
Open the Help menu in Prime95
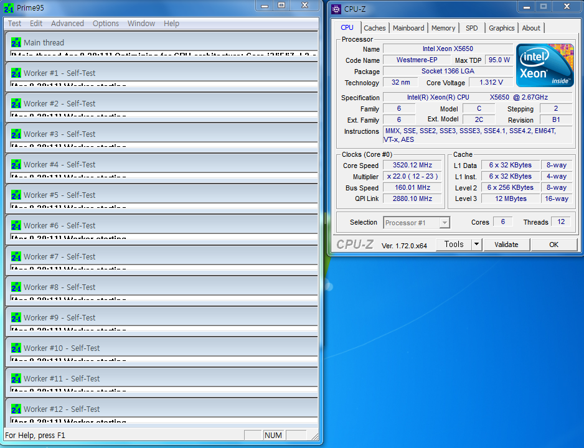[x=171, y=24]
